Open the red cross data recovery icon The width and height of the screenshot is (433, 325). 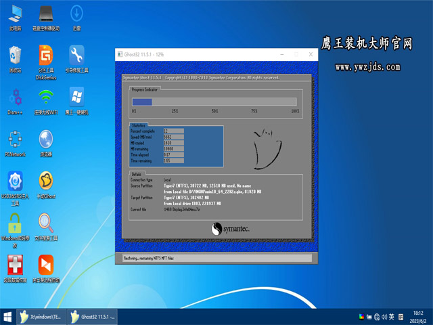[x=15, y=269]
